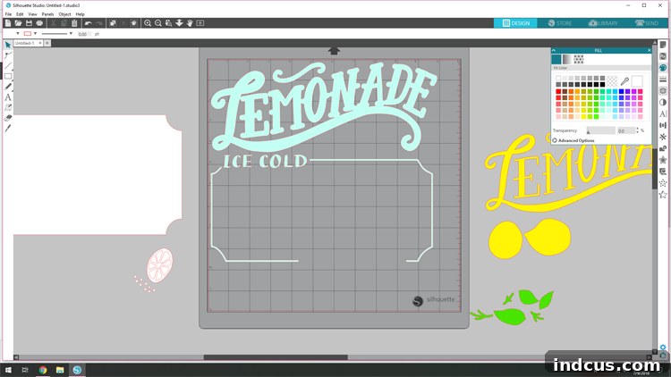The image size is (671, 377).
Task: Add a new document tab with plus button
Action: pyautogui.click(x=47, y=43)
